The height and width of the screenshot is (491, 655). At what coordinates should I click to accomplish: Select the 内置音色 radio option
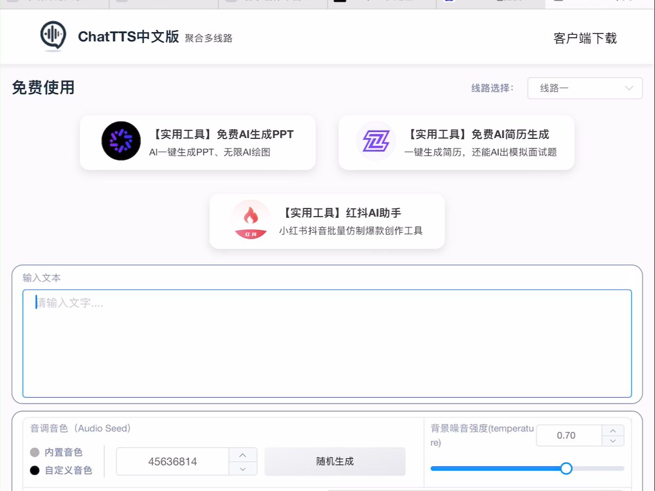[x=35, y=452]
